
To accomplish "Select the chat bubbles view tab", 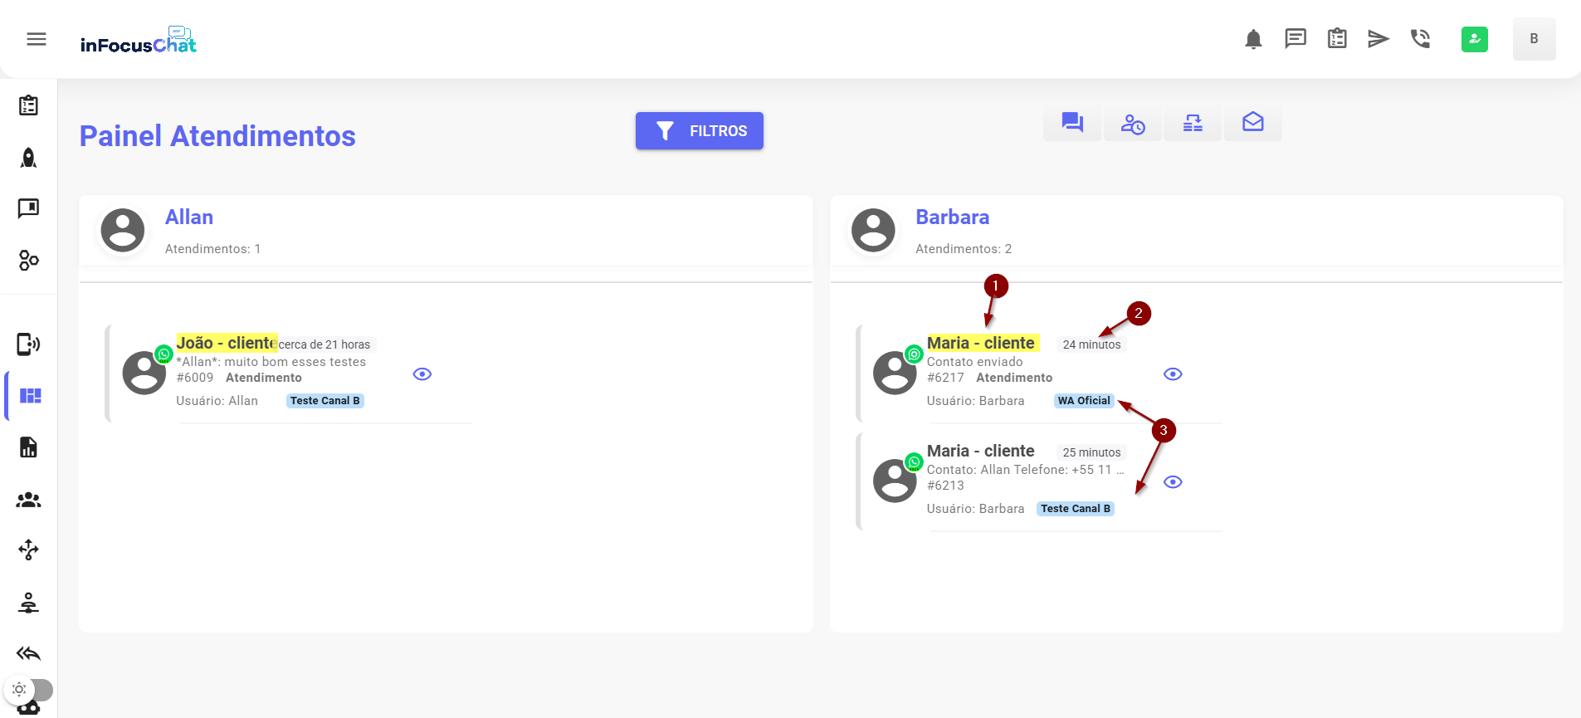I will click(1072, 124).
